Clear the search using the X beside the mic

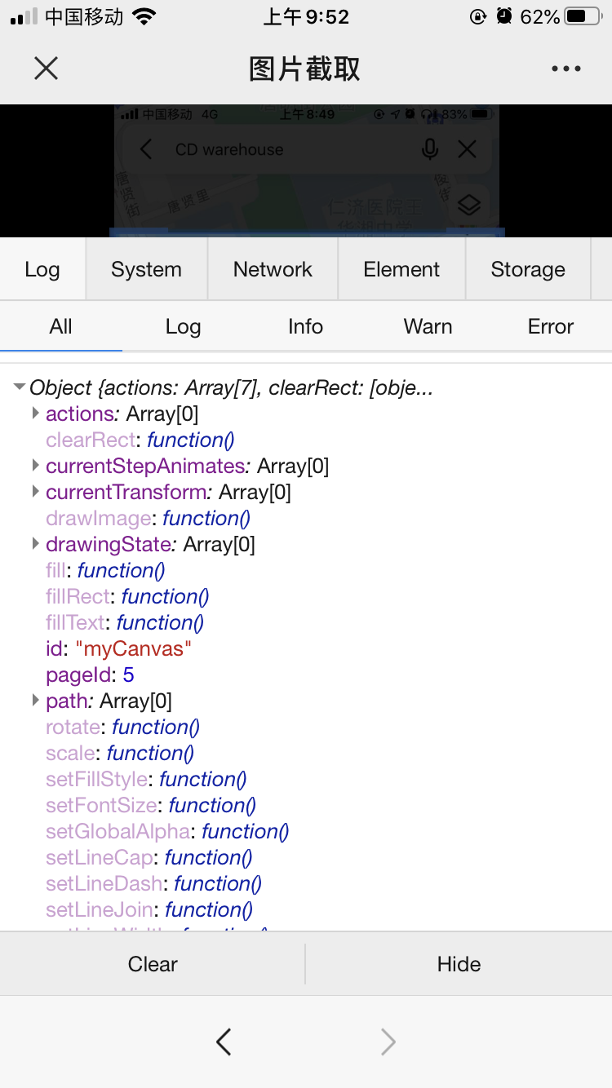point(467,149)
